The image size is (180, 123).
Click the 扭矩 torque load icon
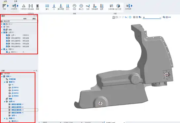(x=74, y=7)
